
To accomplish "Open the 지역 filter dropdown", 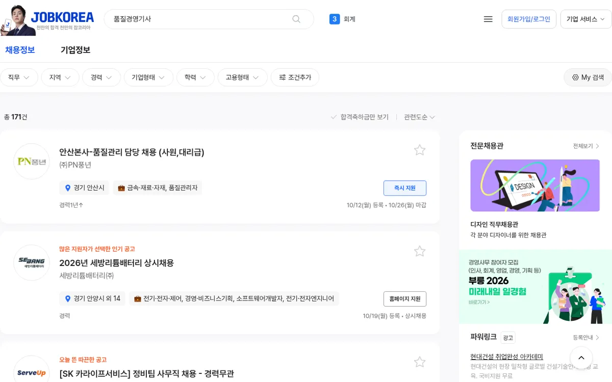I will tap(60, 77).
